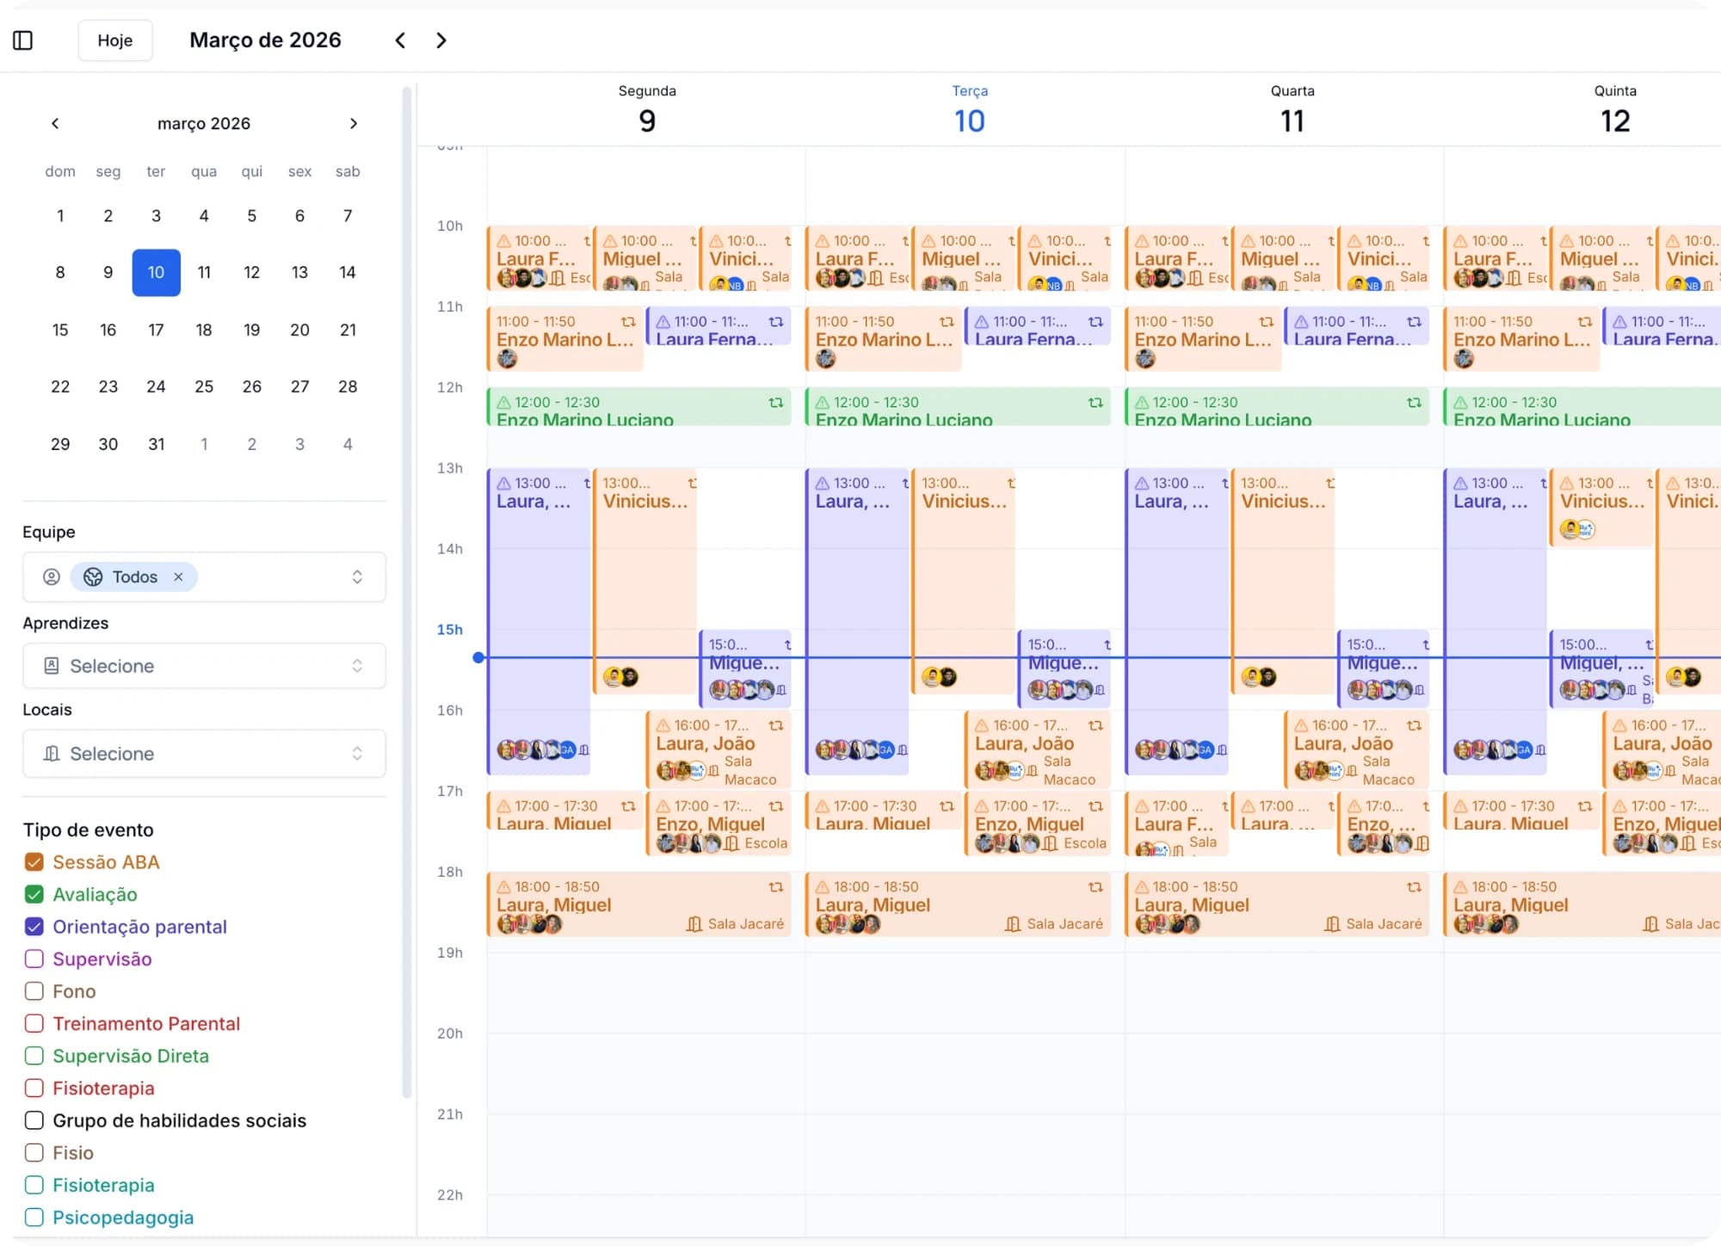The height and width of the screenshot is (1246, 1721).
Task: Click the recurrence icon on Monday 12:00 event
Action: tap(776, 402)
